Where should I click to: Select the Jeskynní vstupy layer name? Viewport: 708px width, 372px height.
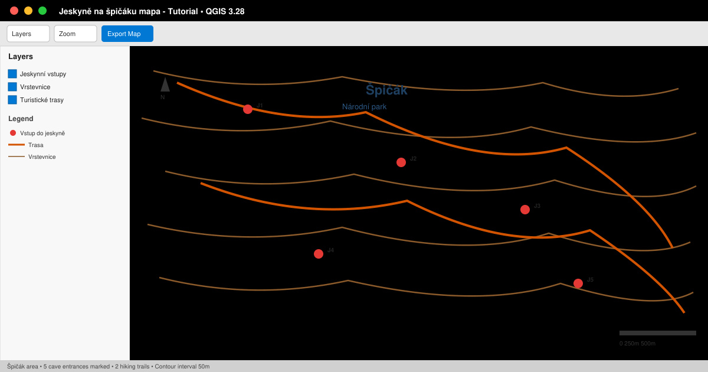coord(43,74)
